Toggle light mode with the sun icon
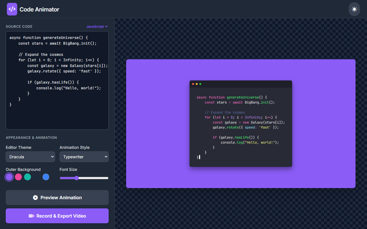Screen dimensions: 367x229 point(354,9)
